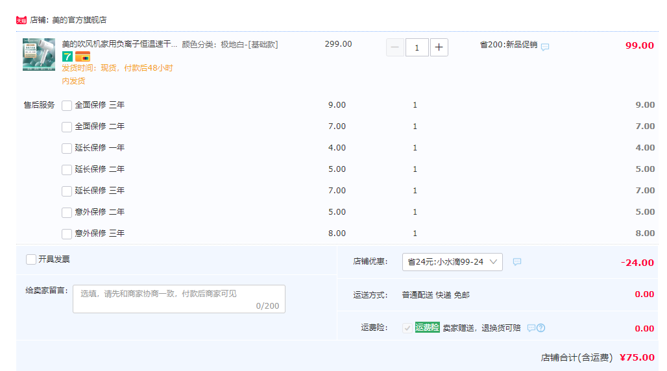The height and width of the screenshot is (371, 667).
Task: Click the 给卖家留言 message text box
Action: click(179, 299)
